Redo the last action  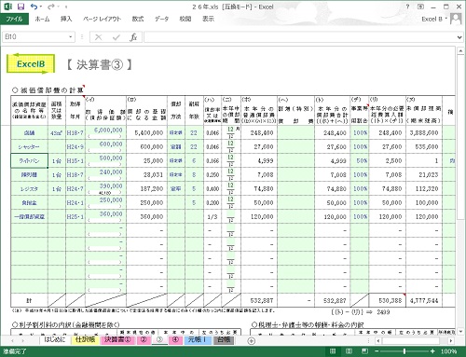[51, 7]
